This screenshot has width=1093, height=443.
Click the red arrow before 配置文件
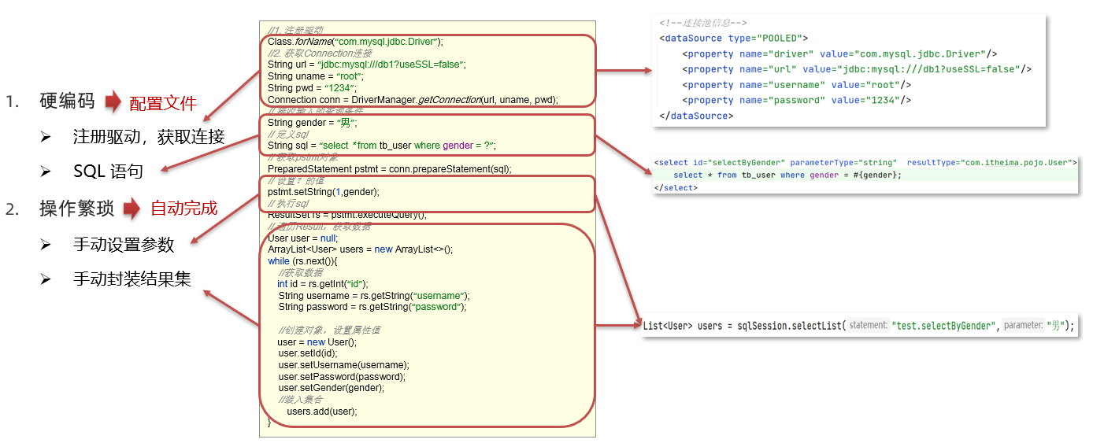click(113, 102)
